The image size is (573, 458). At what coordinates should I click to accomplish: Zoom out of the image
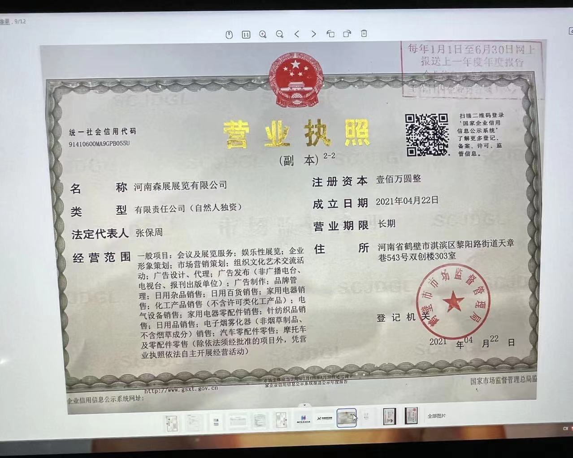tap(279, 34)
